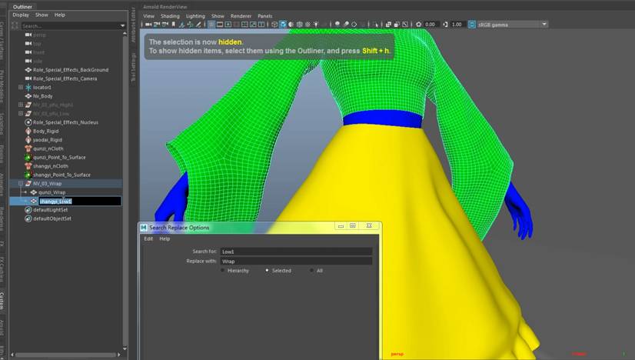Toggle the resolution gate icon in viewport toolbar
Image resolution: width=635 pixels, height=360 pixels.
pos(228,25)
